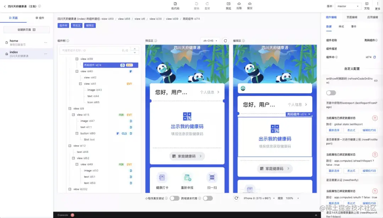Enable the 跨域请求代理 toggle
This screenshot has height=218, width=383.
click(207, 199)
